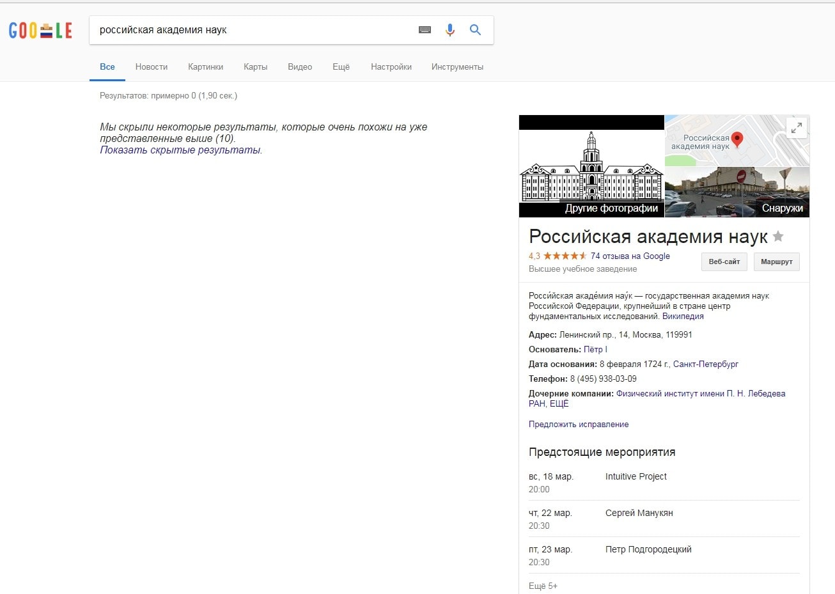The width and height of the screenshot is (835, 594).
Task: Switch to the Картинки tab
Action: [205, 67]
